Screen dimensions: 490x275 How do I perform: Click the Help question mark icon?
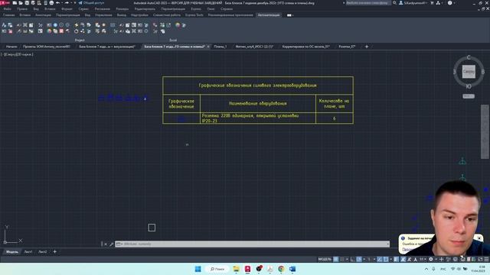[449, 3]
